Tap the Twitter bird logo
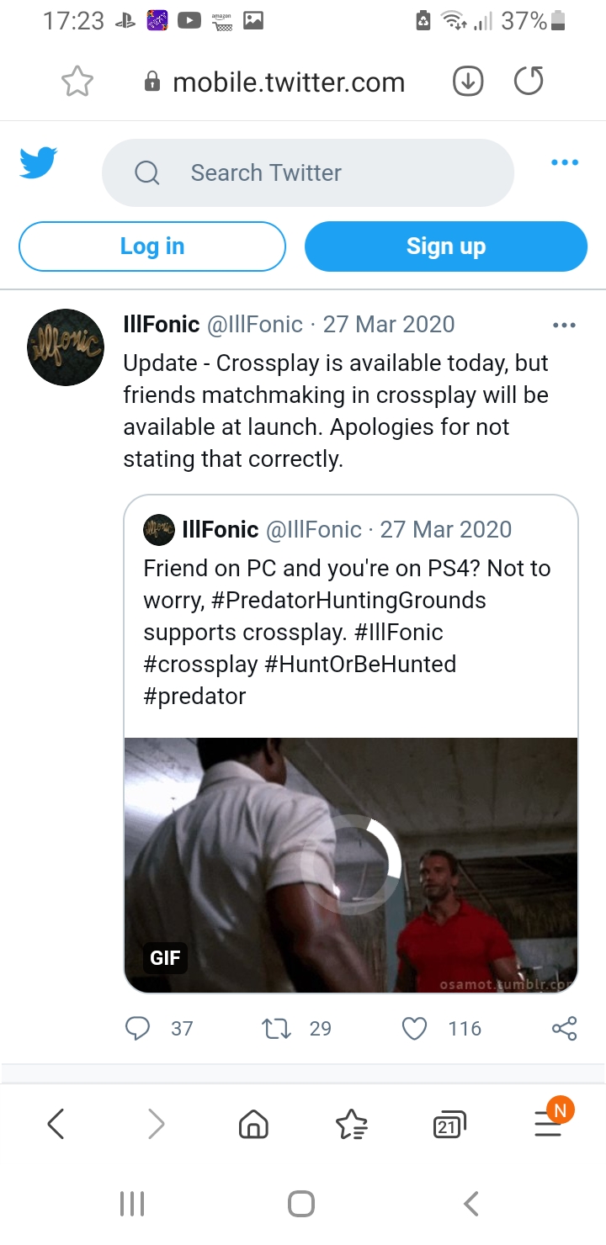This screenshot has height=1245, width=606. pyautogui.click(x=39, y=163)
